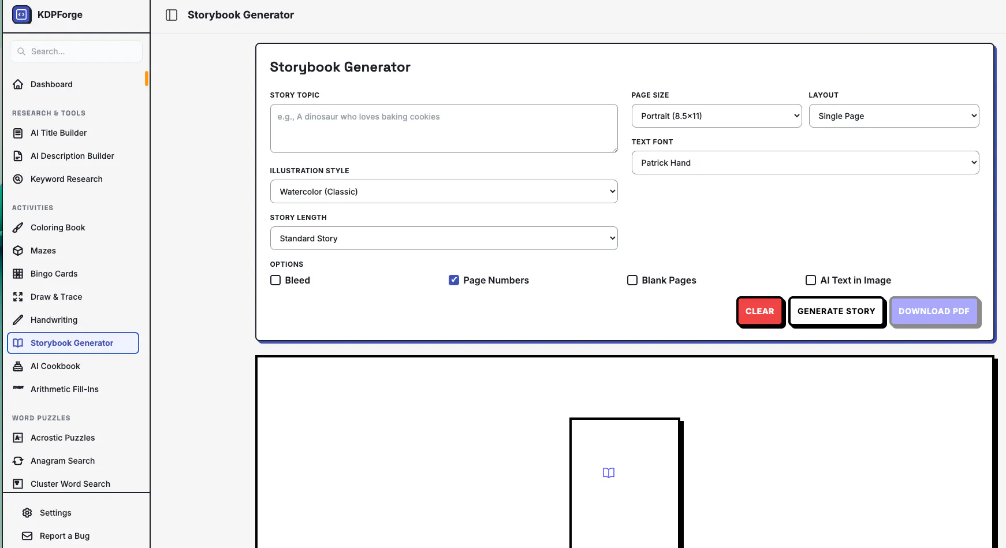The image size is (1006, 548).
Task: Go to AI Title Builder
Action: click(73, 133)
